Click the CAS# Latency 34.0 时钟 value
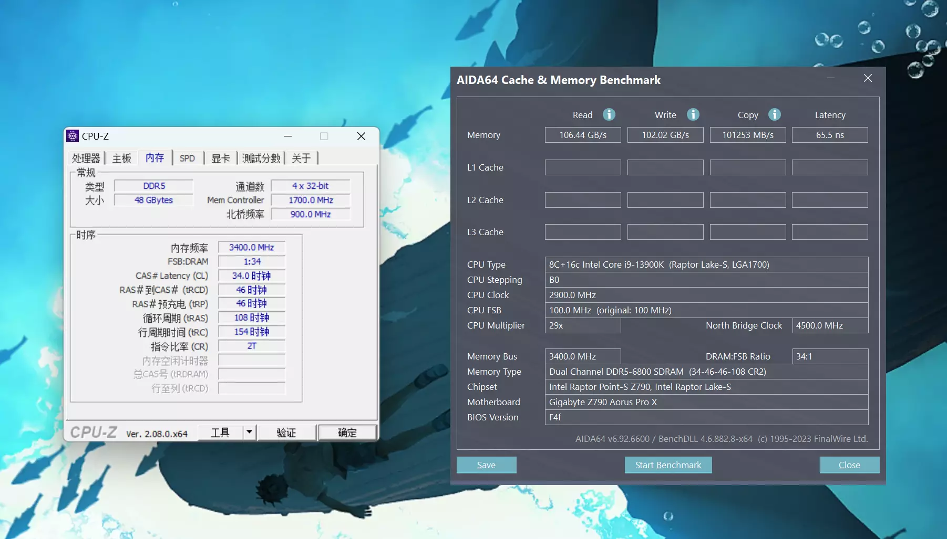Image resolution: width=947 pixels, height=539 pixels. pyautogui.click(x=252, y=276)
